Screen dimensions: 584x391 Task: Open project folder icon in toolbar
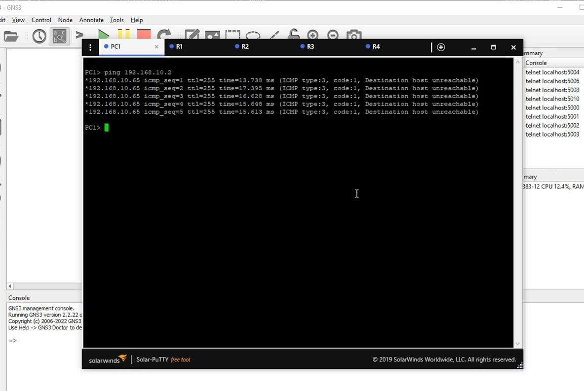pyautogui.click(x=11, y=36)
